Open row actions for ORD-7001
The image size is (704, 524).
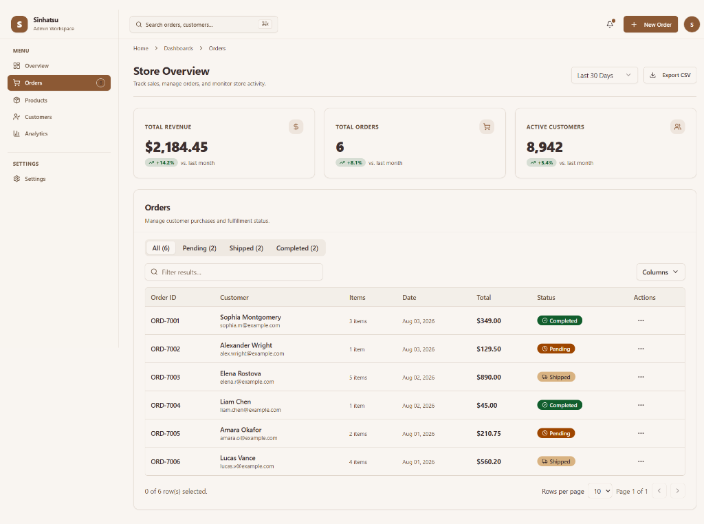[x=641, y=320]
